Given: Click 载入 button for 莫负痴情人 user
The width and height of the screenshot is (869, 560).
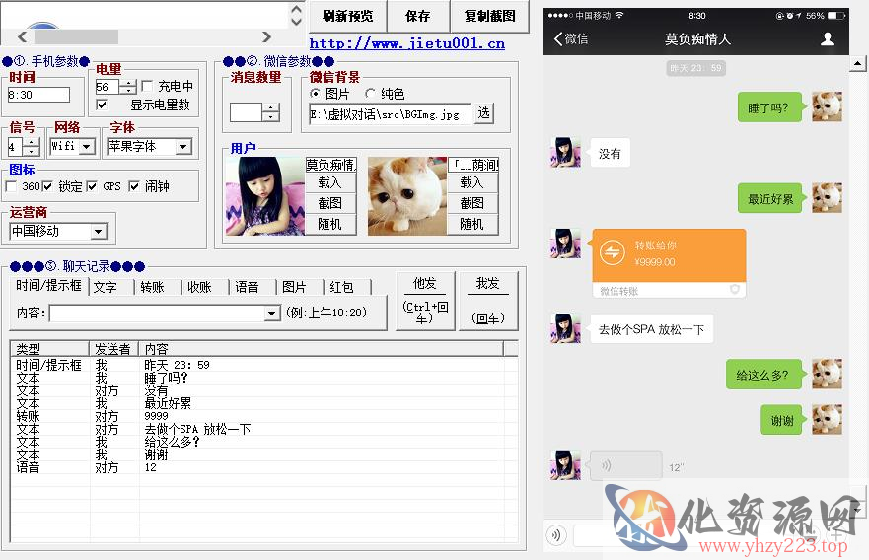Looking at the screenshot, I should [x=329, y=182].
